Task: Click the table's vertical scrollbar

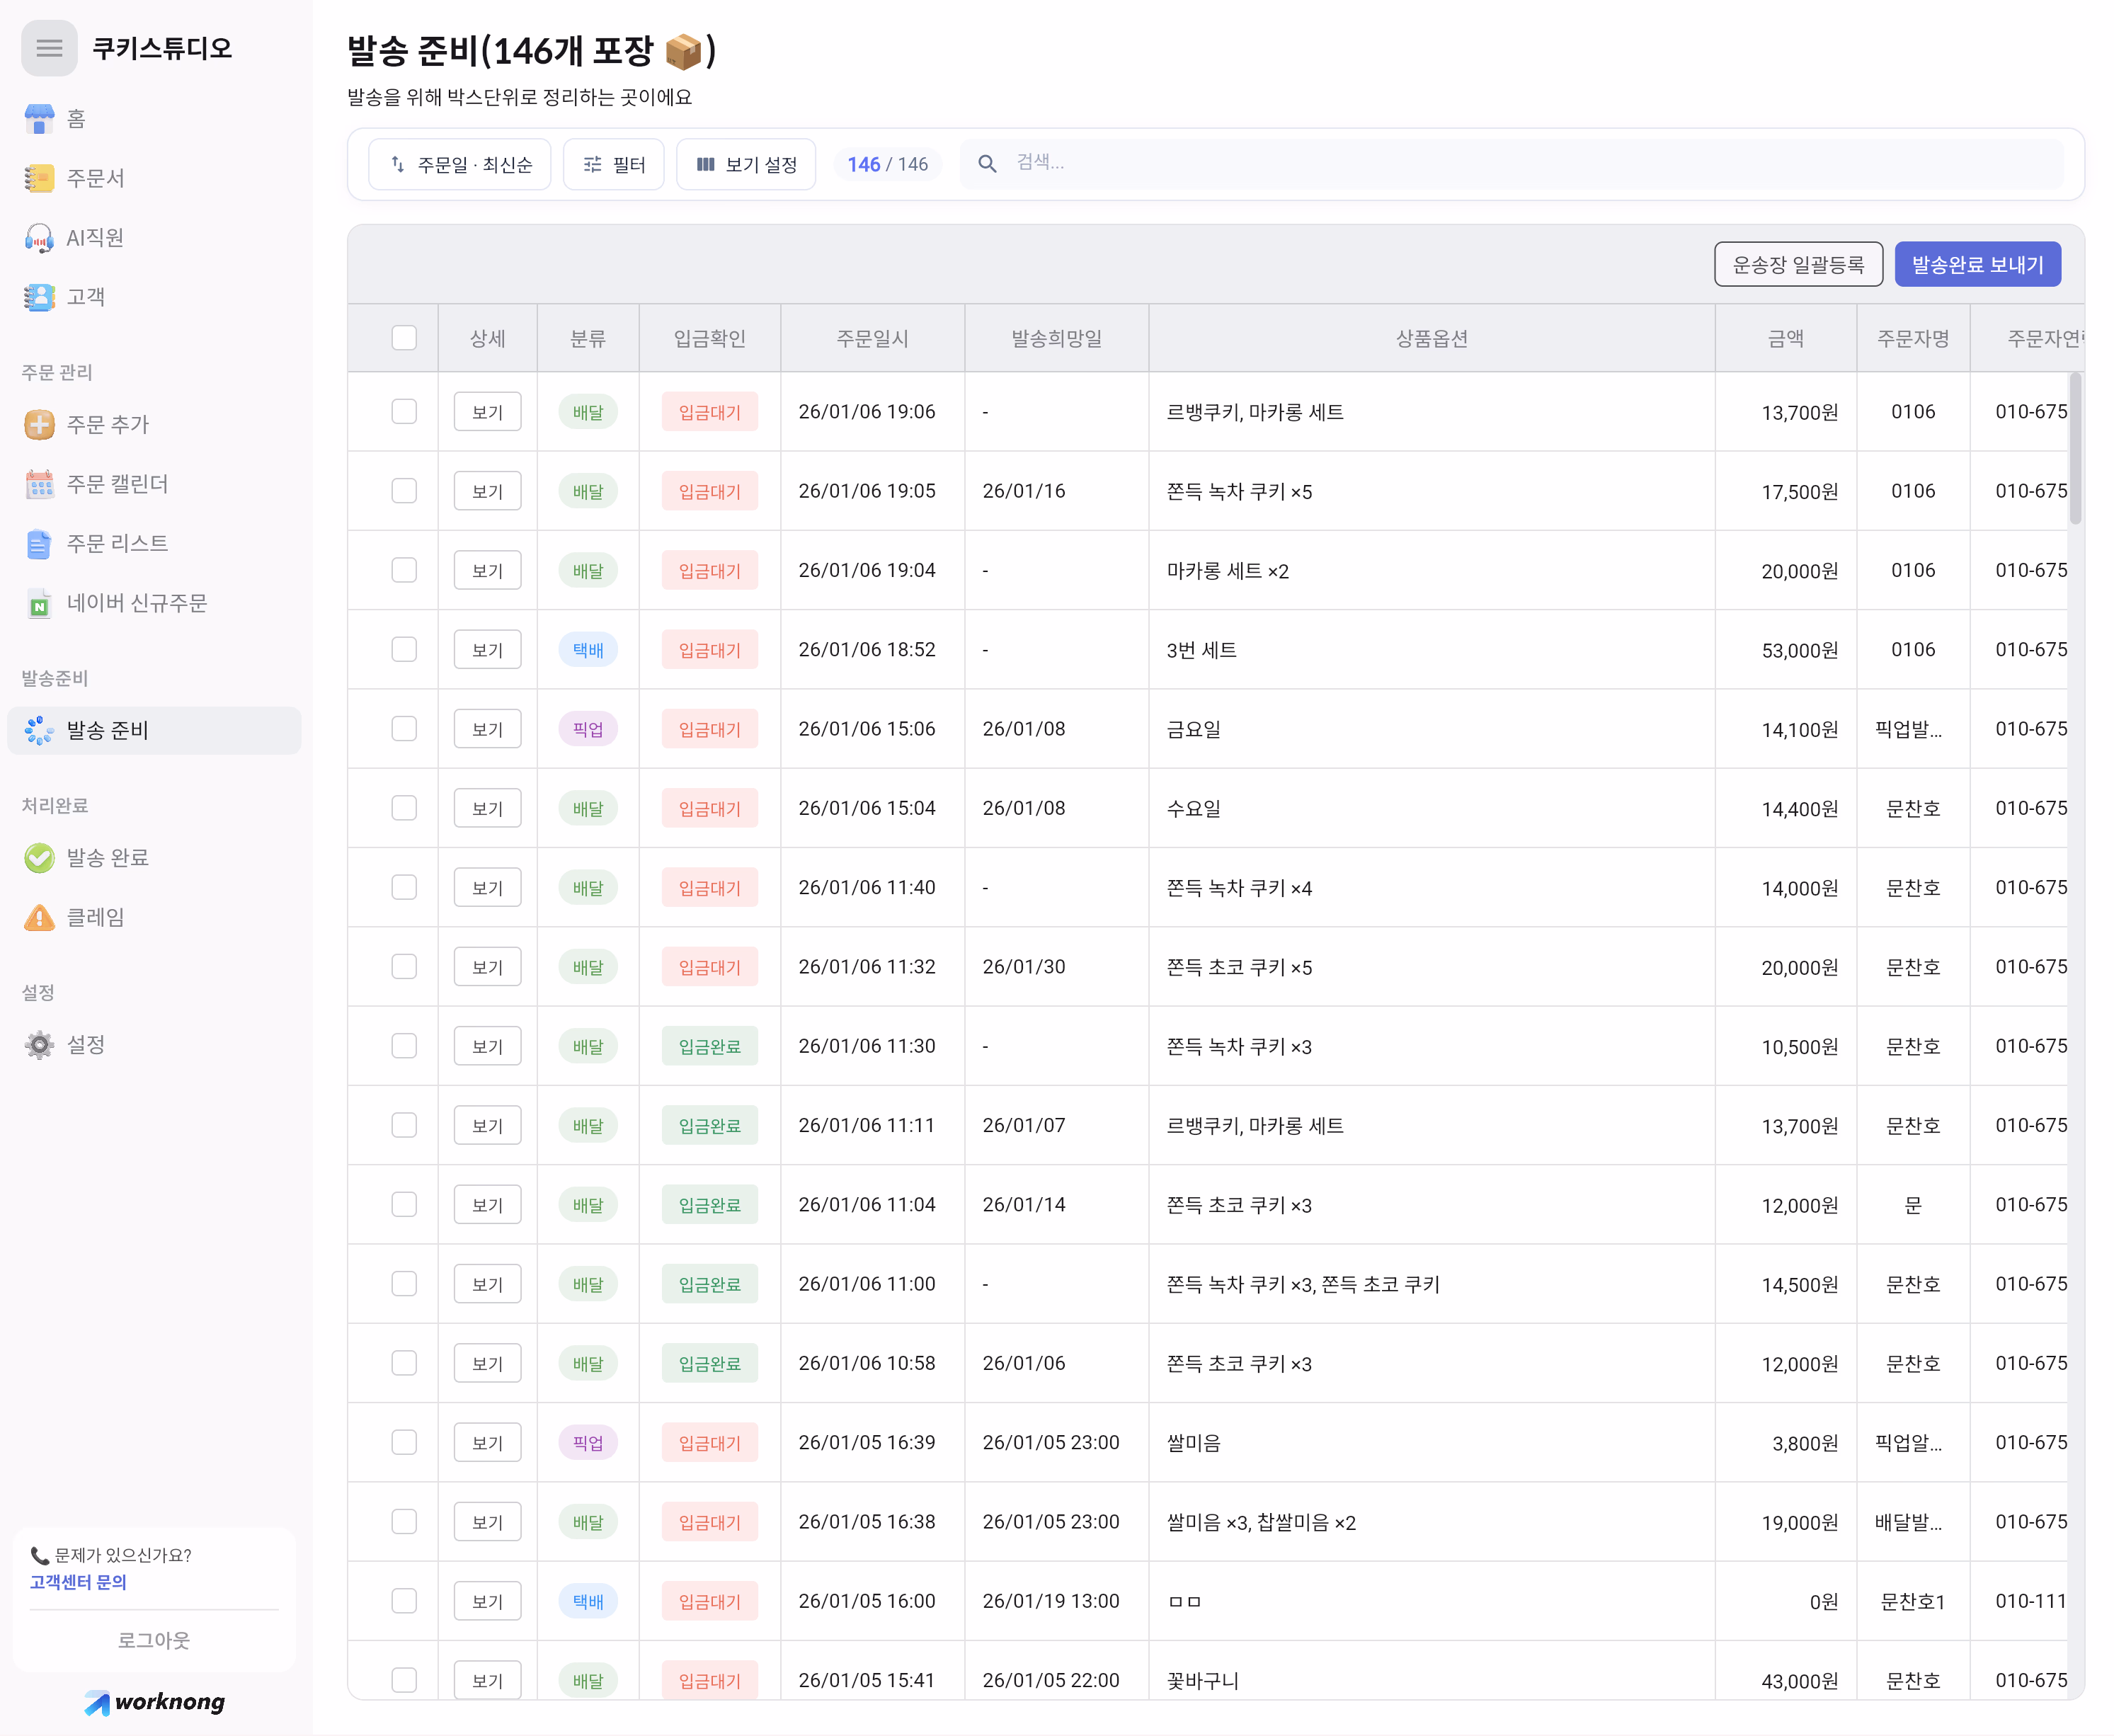Action: [2075, 450]
